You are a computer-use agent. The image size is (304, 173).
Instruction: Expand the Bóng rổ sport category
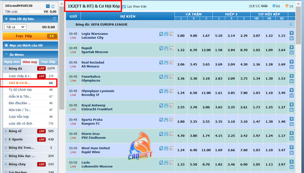click(30, 131)
